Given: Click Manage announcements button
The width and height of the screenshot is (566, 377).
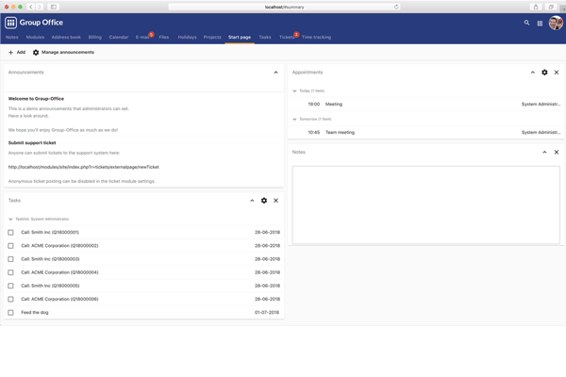Looking at the screenshot, I should 63,53.
